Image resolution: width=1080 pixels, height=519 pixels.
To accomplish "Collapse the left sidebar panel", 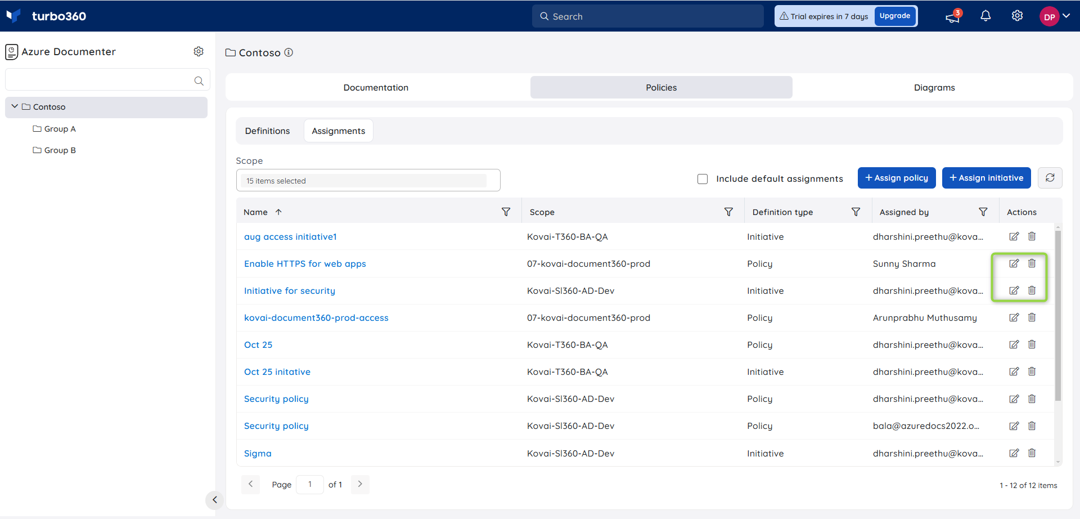I will (x=214, y=500).
